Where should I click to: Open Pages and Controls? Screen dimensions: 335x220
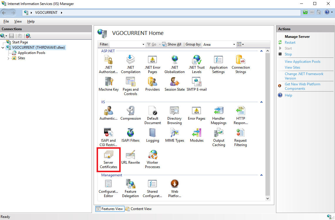click(x=131, y=86)
